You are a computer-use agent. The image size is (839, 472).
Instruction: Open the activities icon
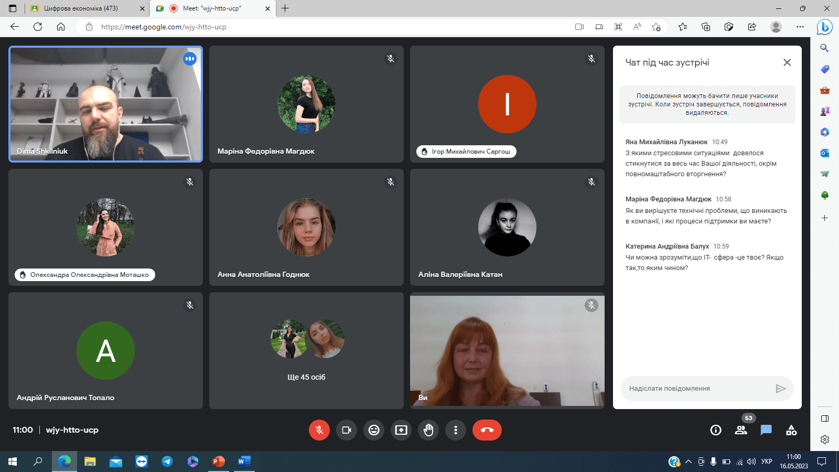coord(791,430)
